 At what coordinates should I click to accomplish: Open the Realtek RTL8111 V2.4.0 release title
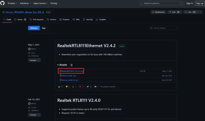coord(79,101)
